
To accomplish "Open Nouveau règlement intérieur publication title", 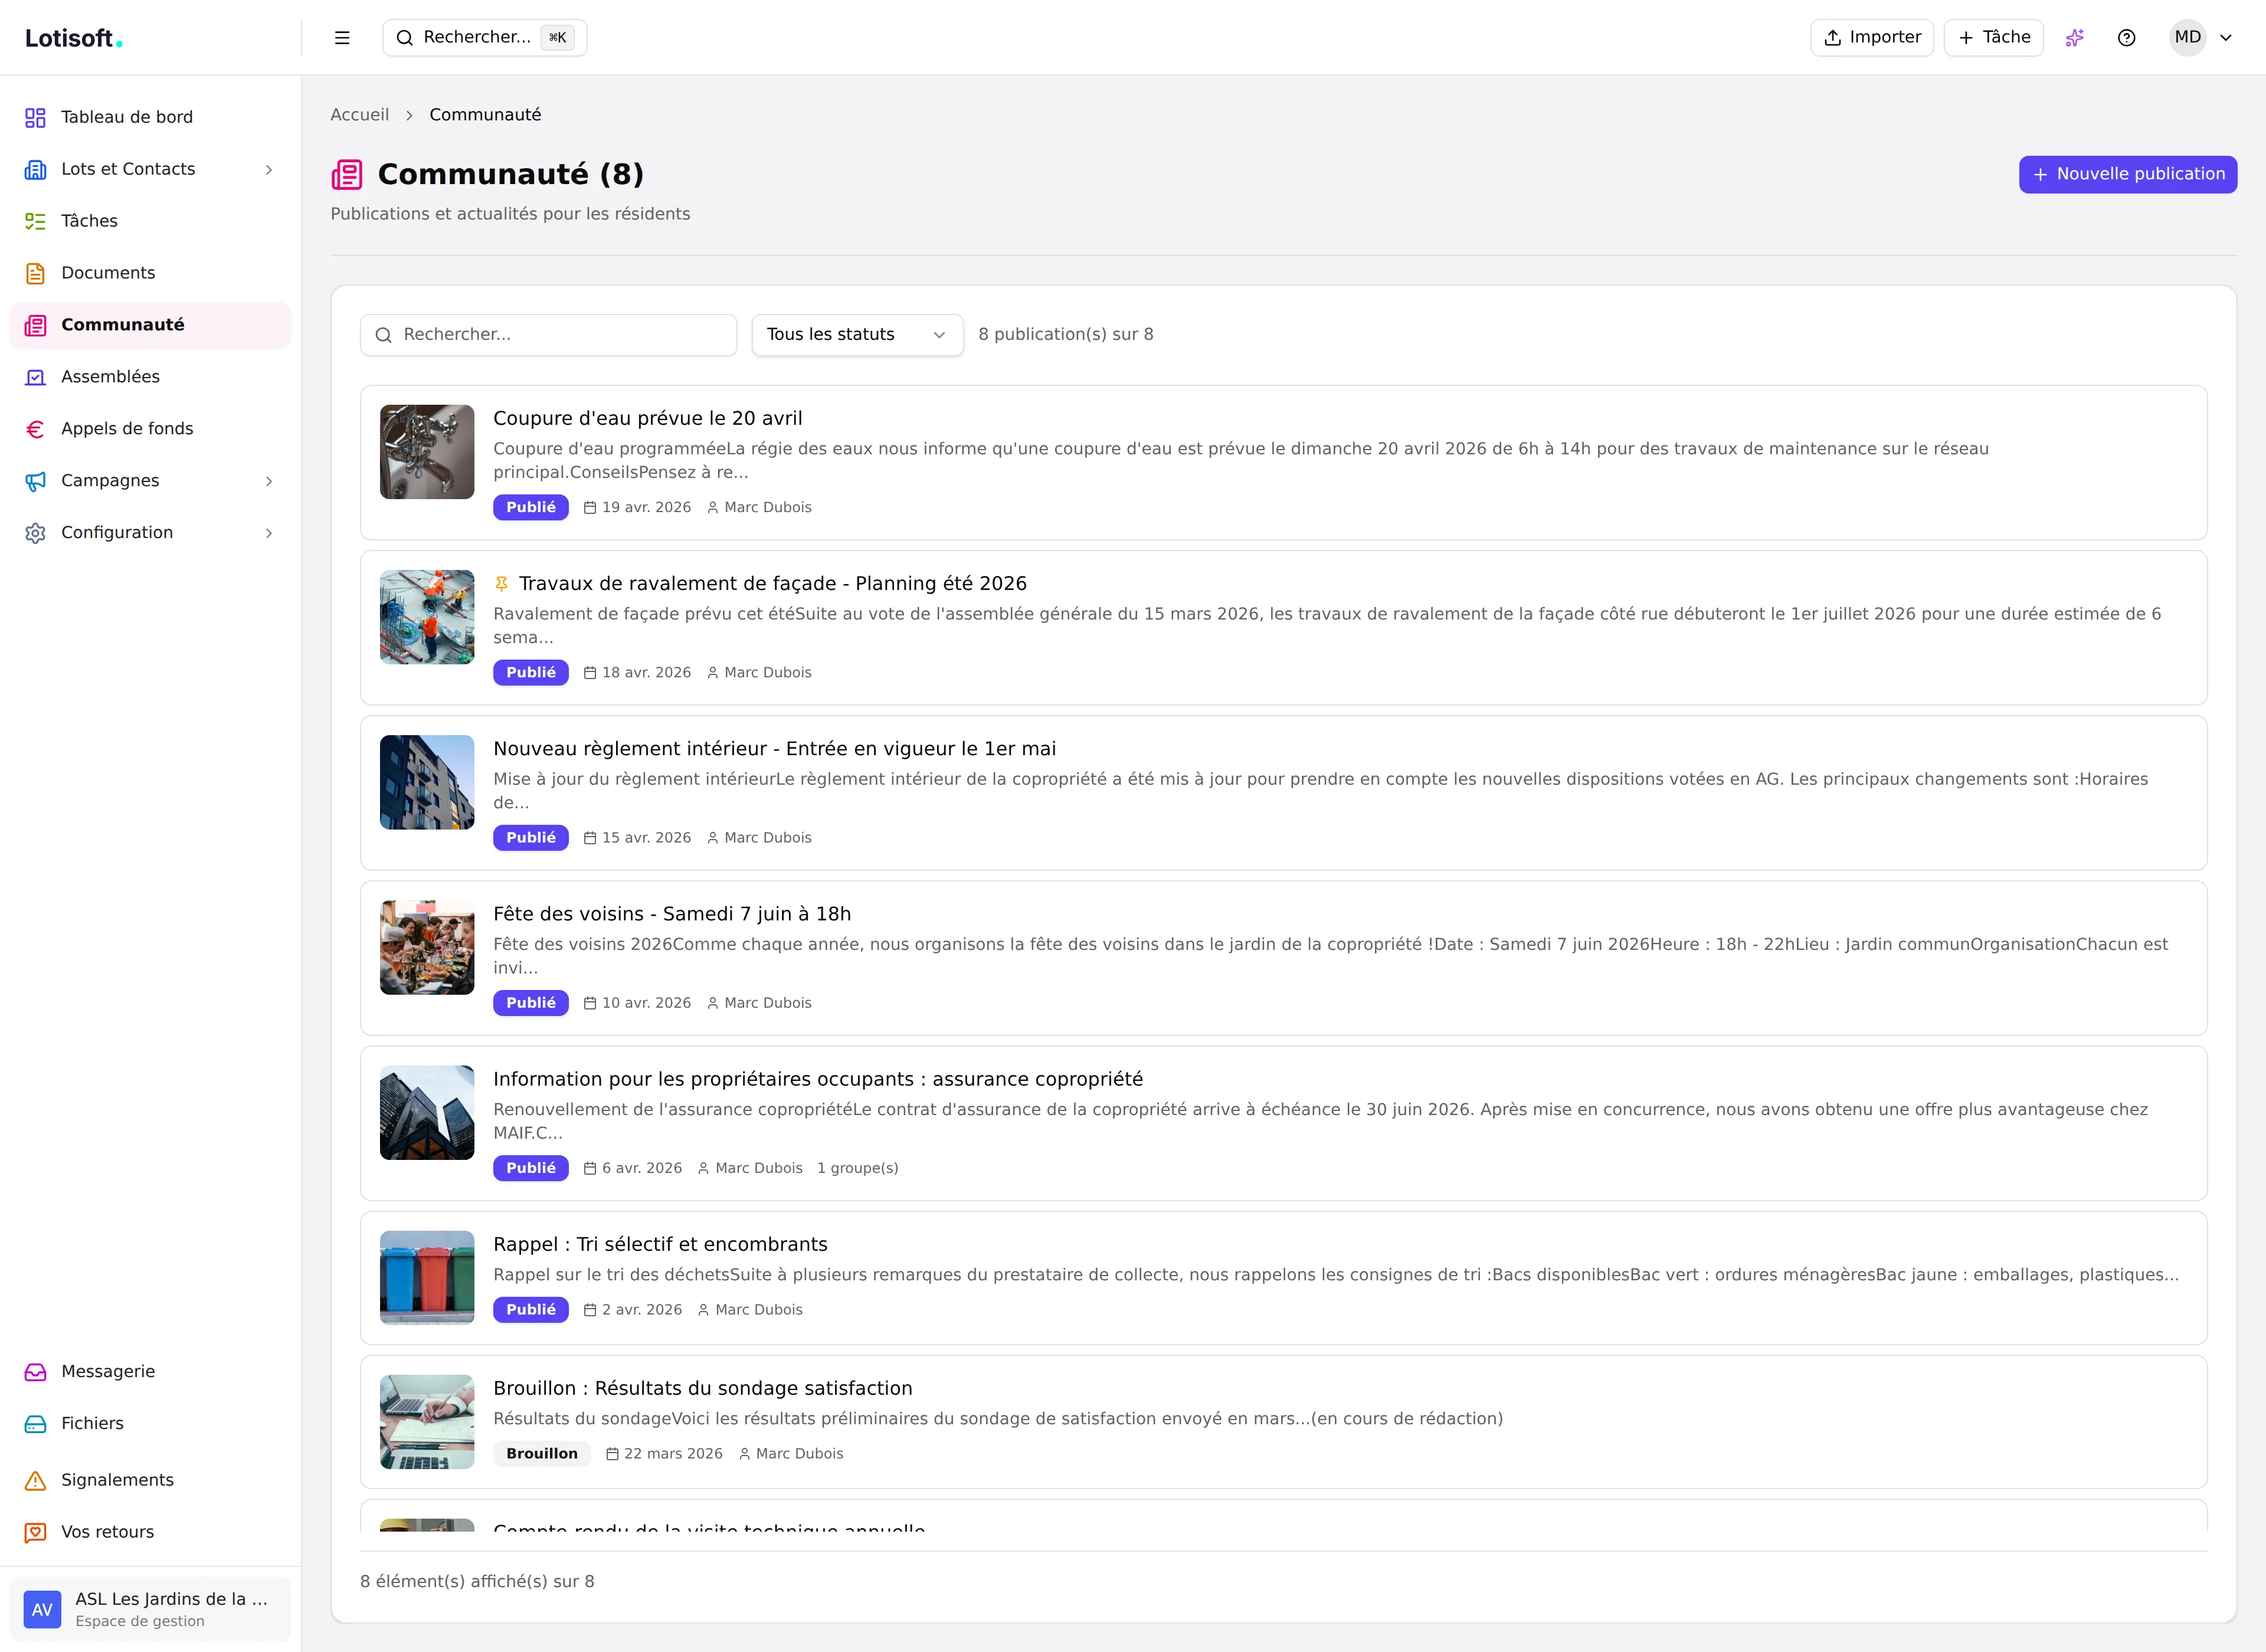I will click(775, 749).
